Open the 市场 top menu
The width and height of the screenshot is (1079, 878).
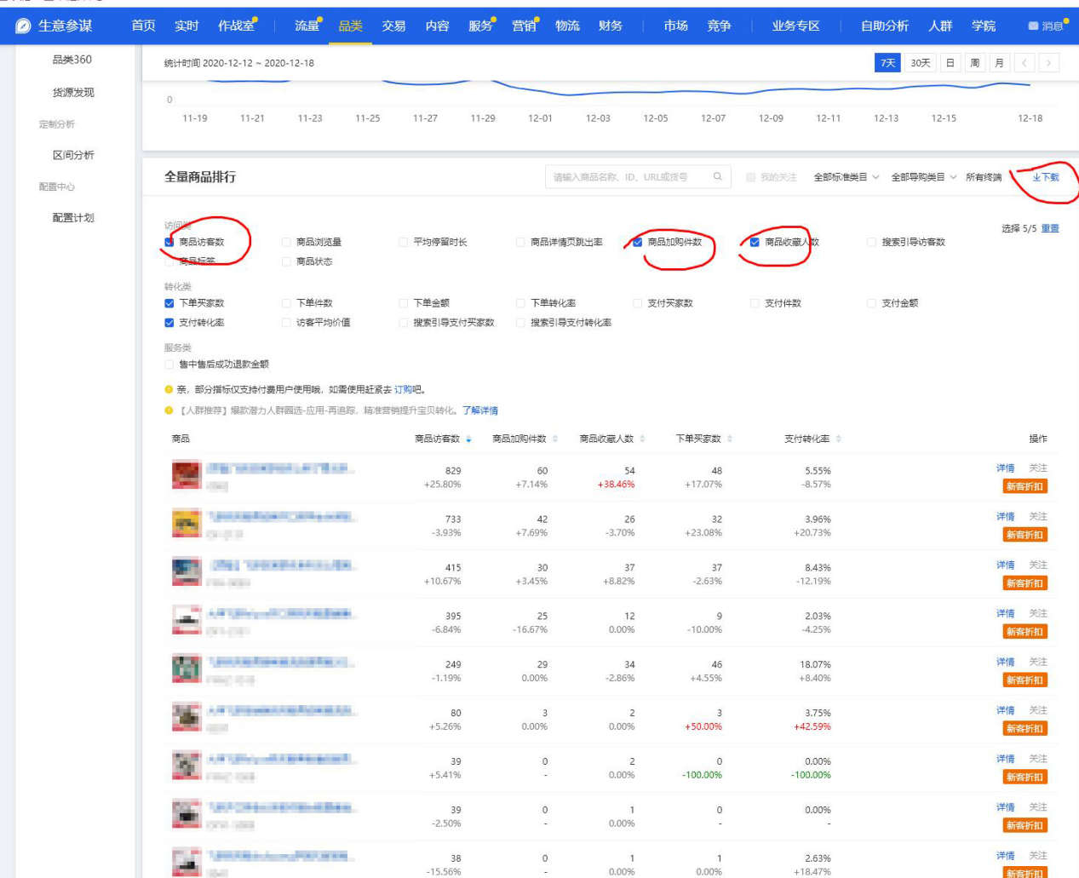(676, 26)
